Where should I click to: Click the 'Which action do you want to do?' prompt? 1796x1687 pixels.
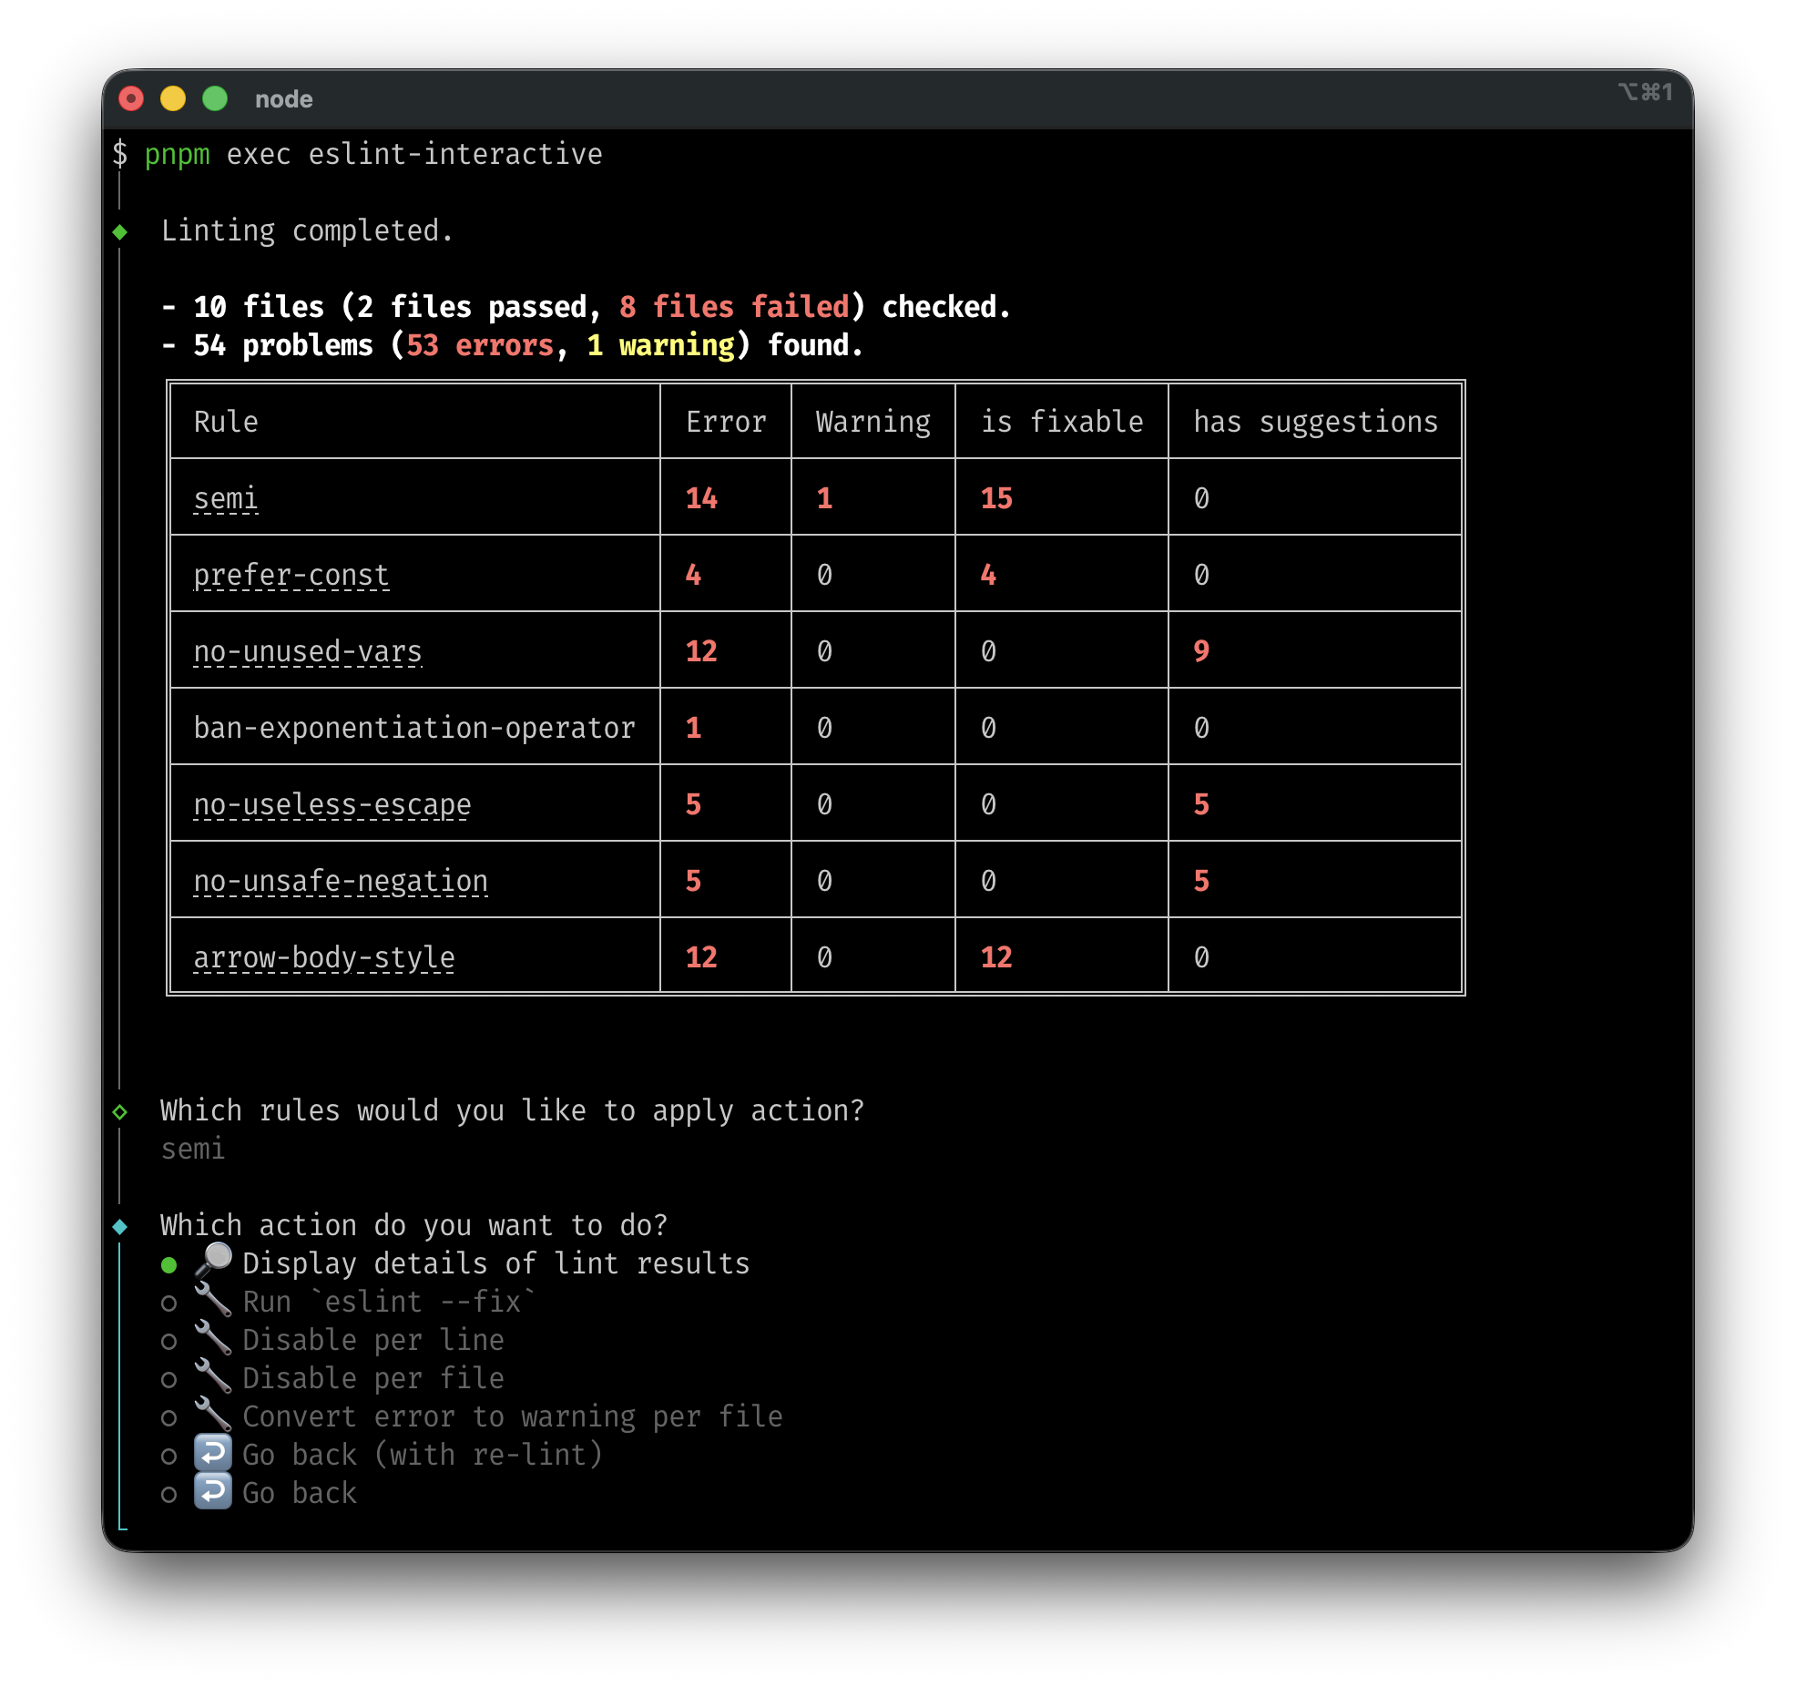click(x=414, y=1226)
